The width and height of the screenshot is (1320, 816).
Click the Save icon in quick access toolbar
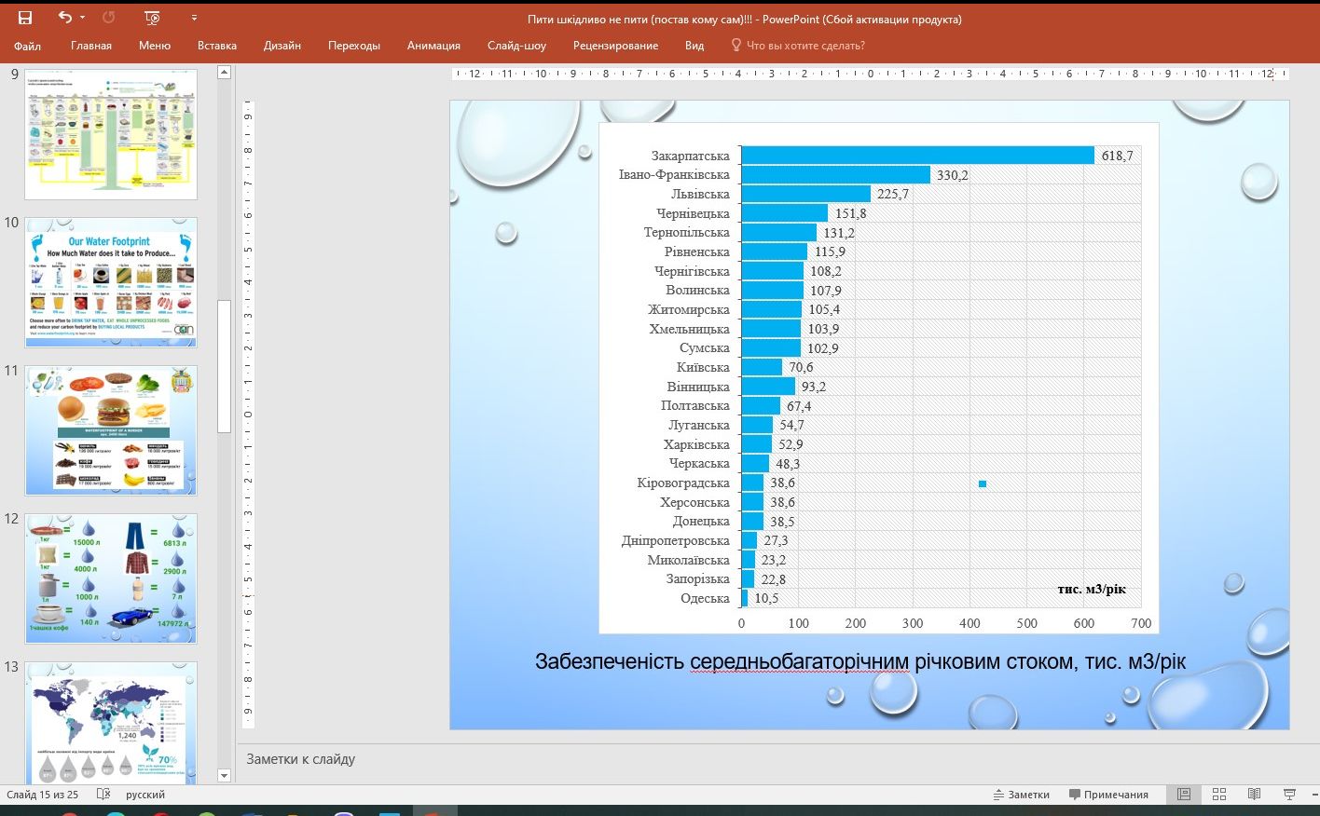25,18
